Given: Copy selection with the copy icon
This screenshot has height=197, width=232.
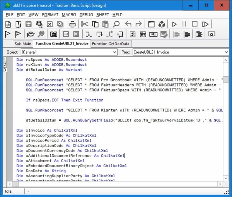Looking at the screenshot, I should [x=95, y=24].
